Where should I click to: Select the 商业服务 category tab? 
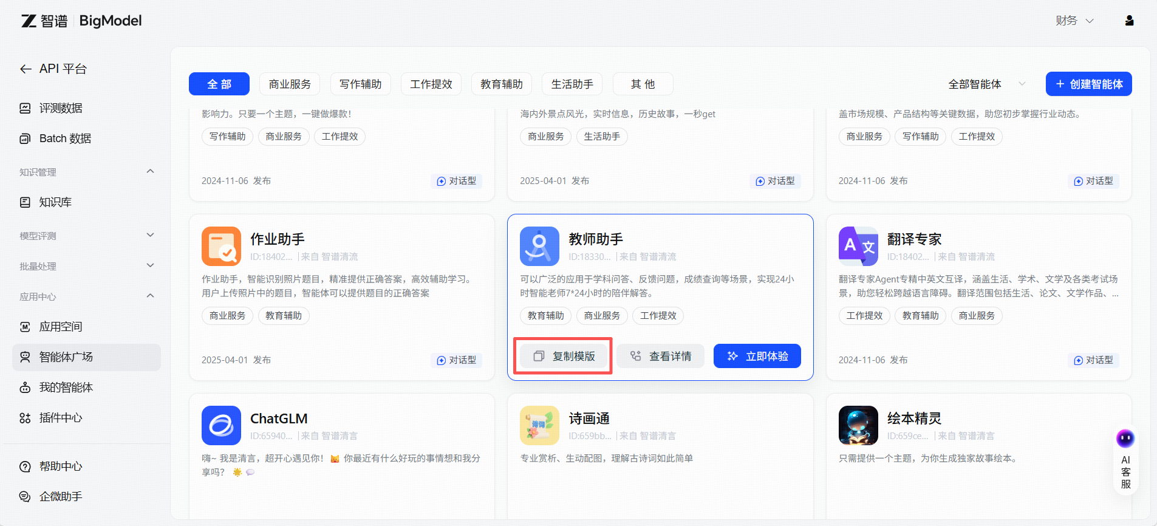pos(290,84)
